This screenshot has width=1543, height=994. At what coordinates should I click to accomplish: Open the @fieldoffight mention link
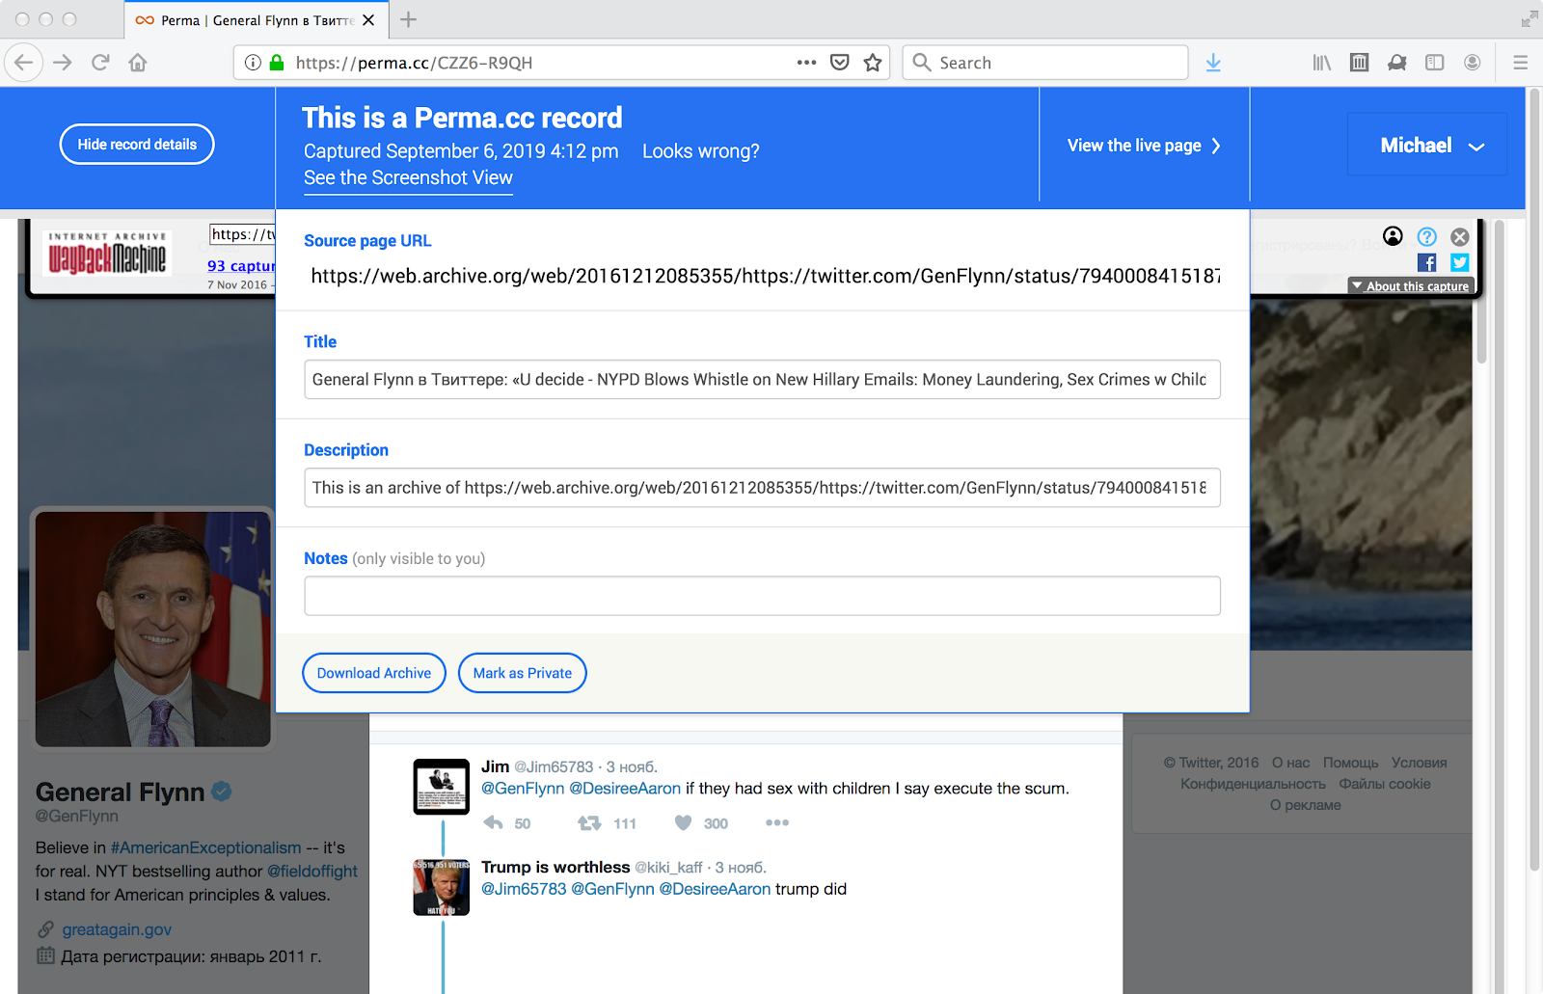[x=312, y=872]
